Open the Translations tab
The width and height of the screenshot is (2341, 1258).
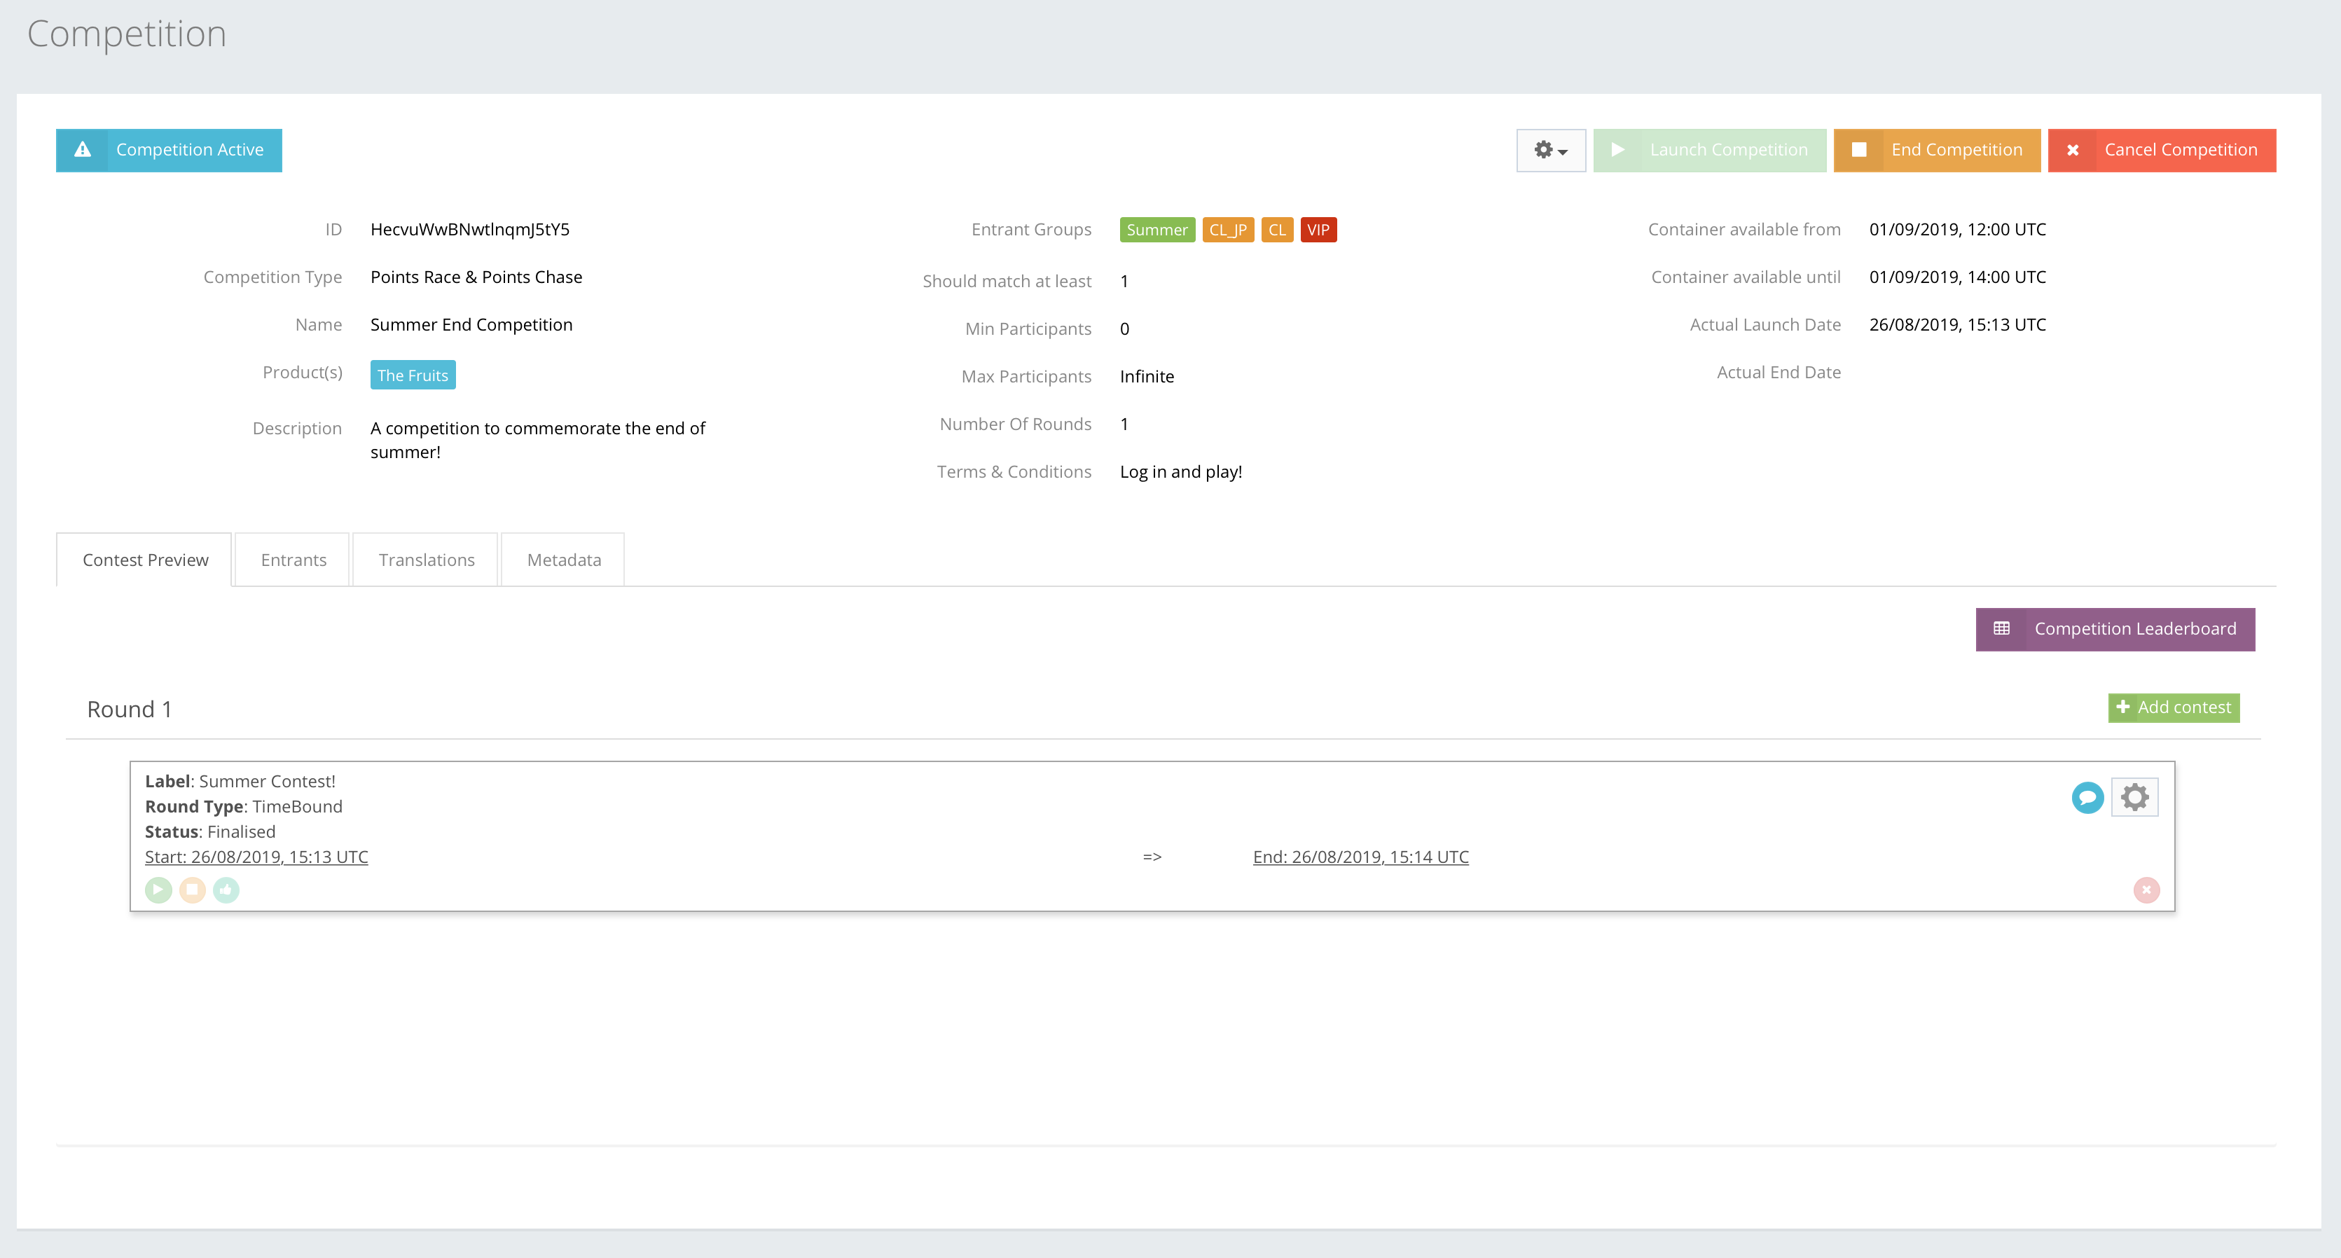pos(426,560)
